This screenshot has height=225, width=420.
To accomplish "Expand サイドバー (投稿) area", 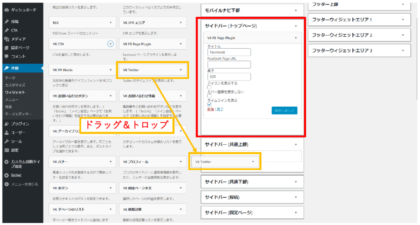I will click(296, 198).
